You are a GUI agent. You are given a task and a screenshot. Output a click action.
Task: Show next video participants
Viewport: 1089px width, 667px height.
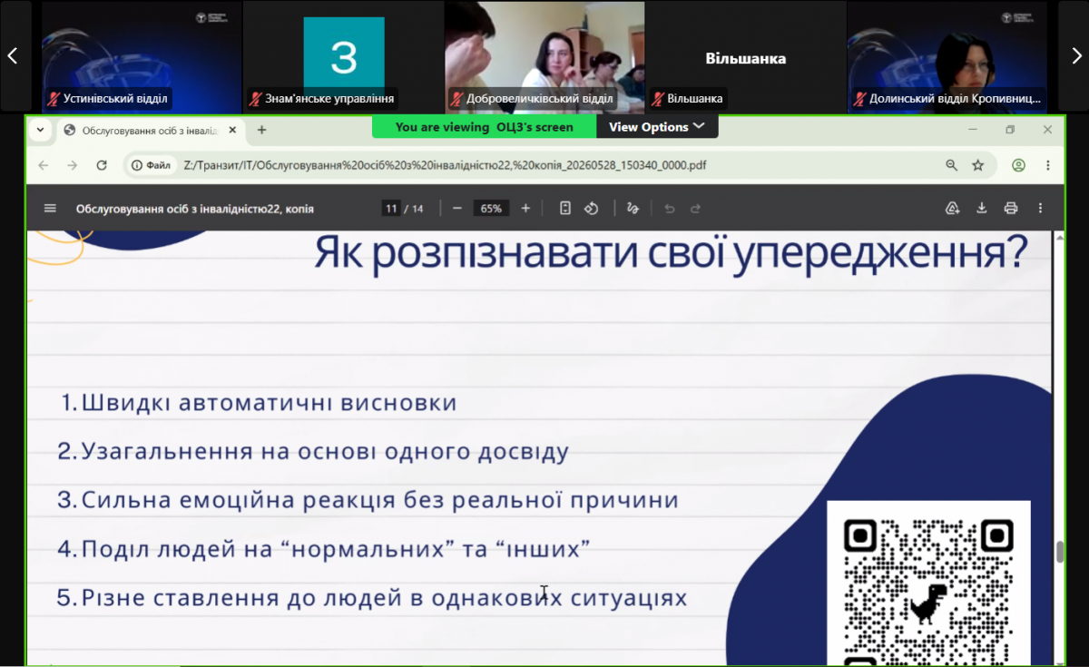coord(1076,55)
